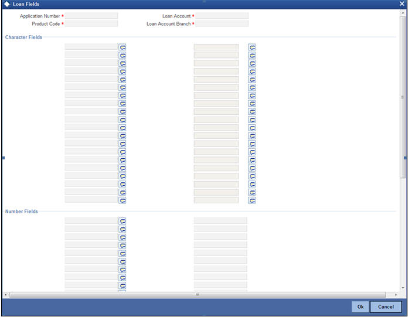Screen dimensions: 408x317
Task: Click the vertical scrollbar up arrow
Action: [403, 13]
